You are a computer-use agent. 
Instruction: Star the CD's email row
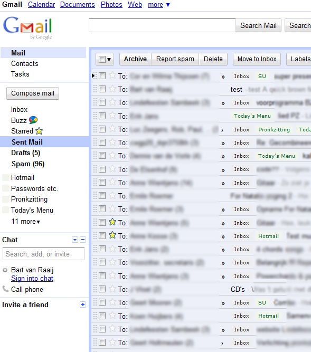[x=112, y=289]
